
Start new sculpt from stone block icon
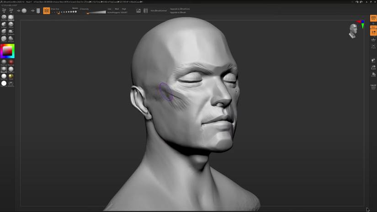(x=38, y=10)
